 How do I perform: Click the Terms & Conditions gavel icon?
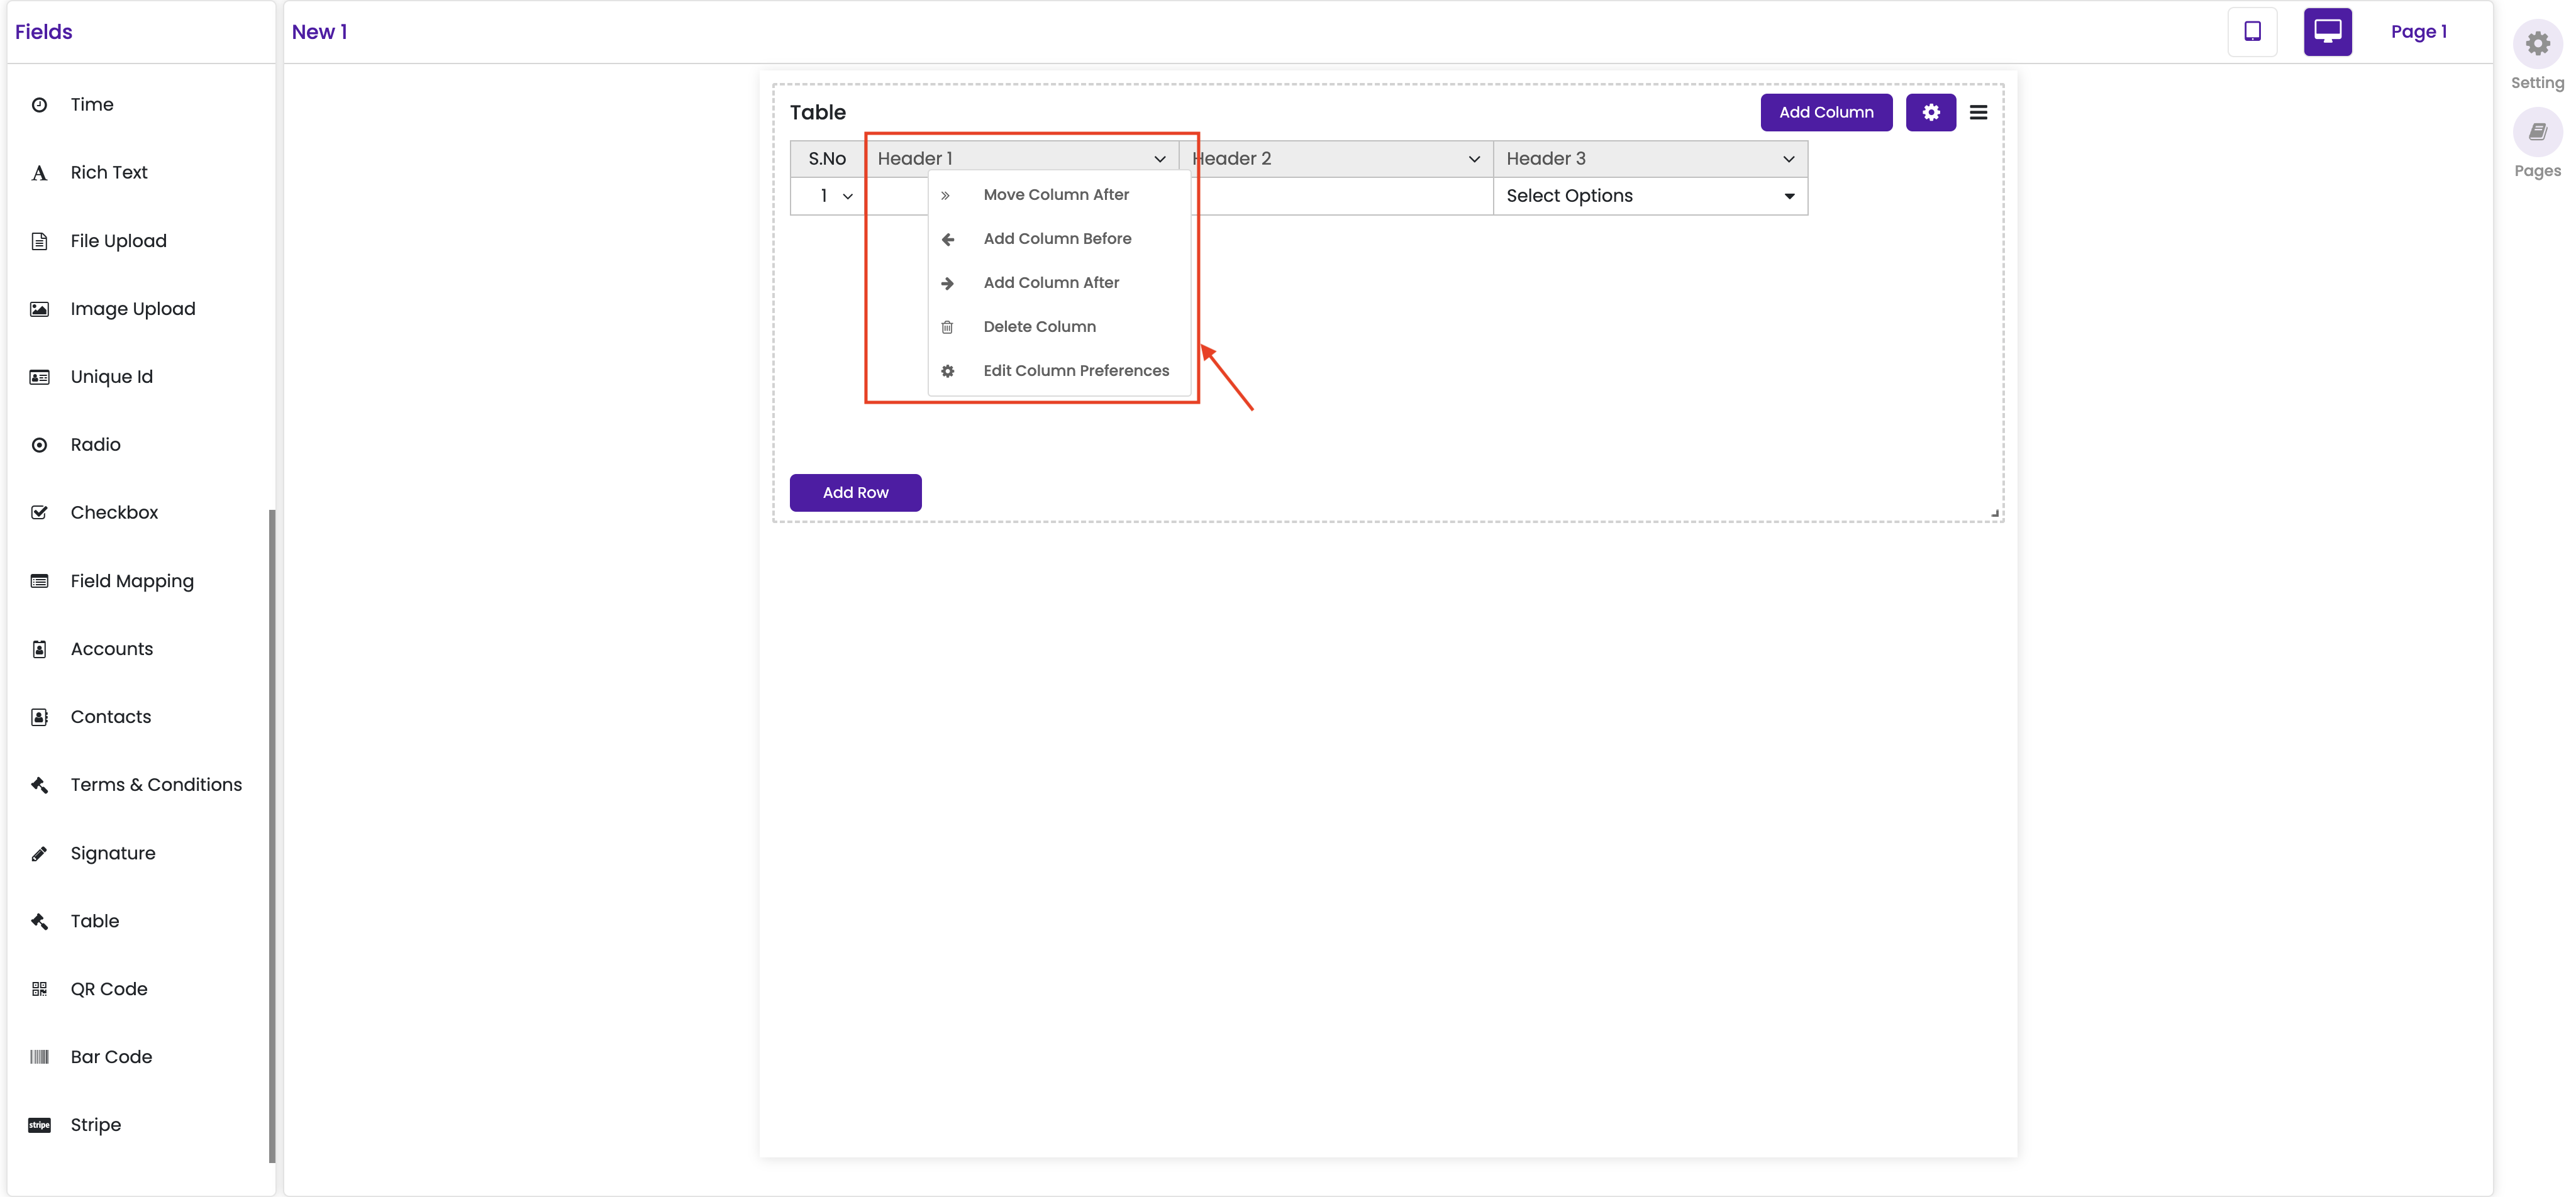pos(39,785)
